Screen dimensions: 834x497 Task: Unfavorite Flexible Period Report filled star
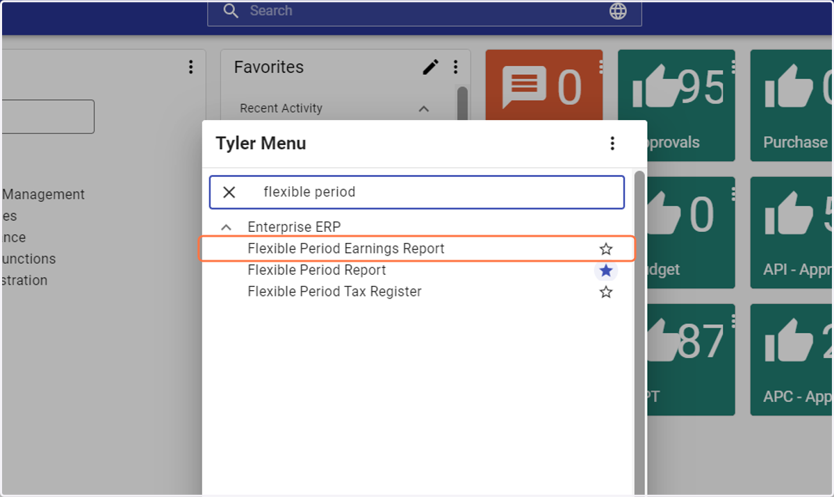point(606,271)
